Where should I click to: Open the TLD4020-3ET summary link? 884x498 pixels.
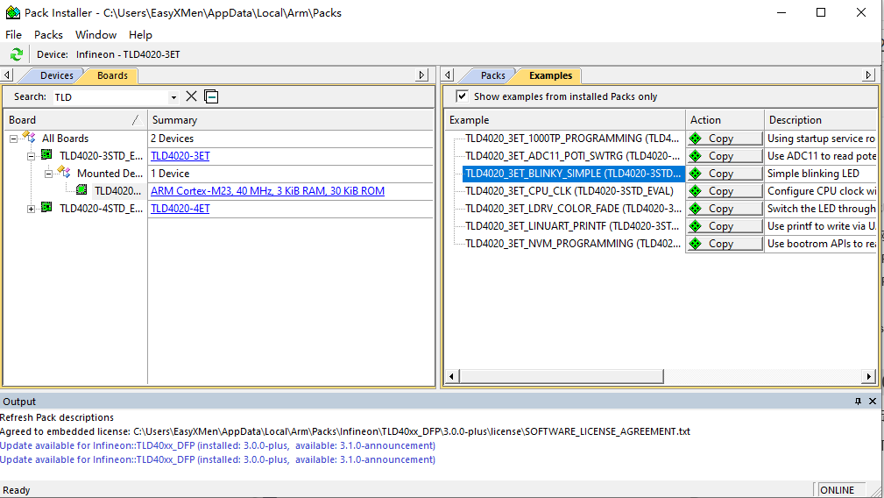180,156
